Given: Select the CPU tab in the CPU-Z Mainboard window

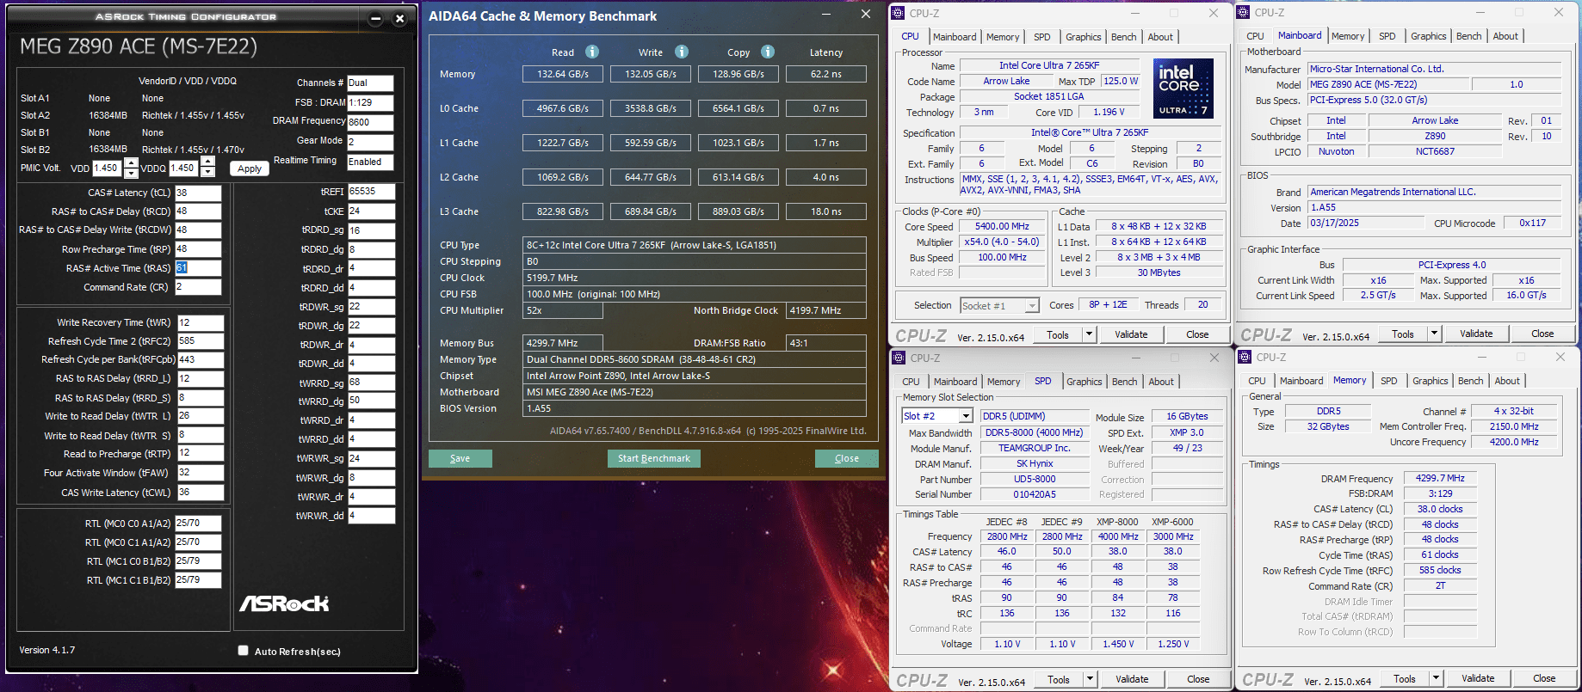Looking at the screenshot, I should pos(1255,36).
